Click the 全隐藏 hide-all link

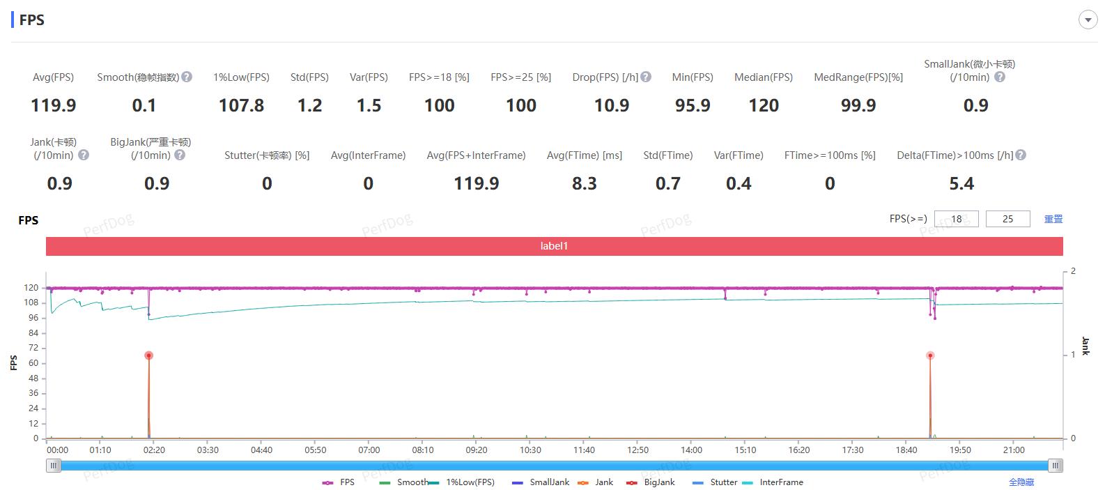coord(1021,482)
